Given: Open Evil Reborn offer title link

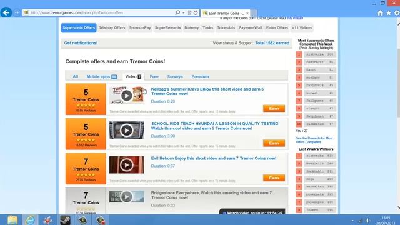Looking at the screenshot, I should (214, 158).
